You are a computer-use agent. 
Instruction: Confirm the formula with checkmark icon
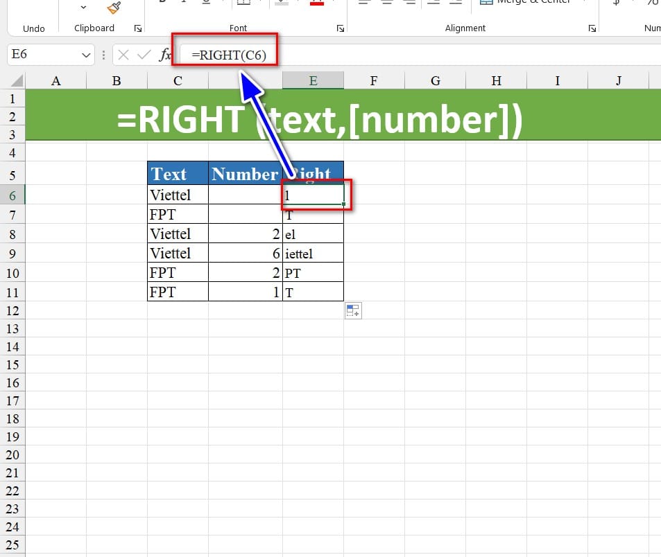[x=144, y=55]
